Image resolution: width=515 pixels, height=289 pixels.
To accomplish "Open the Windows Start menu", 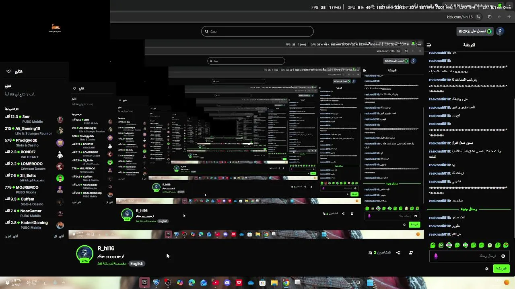I will pyautogui.click(x=370, y=283).
